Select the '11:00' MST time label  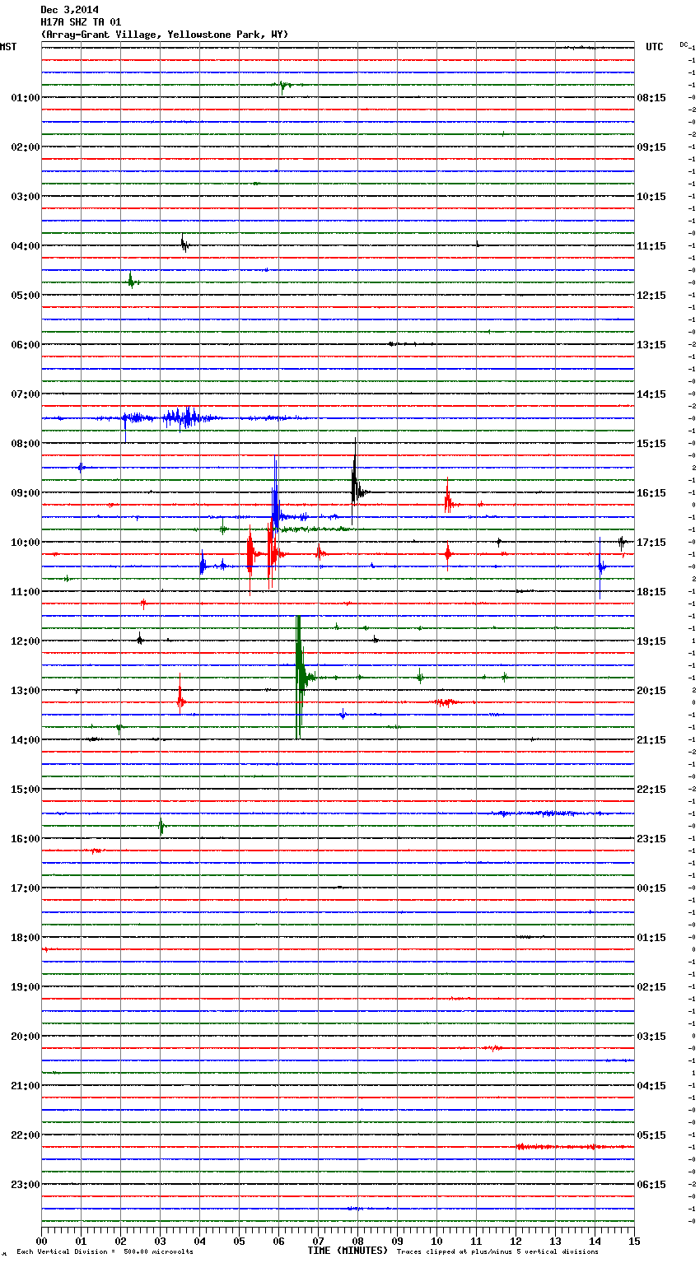tap(26, 592)
